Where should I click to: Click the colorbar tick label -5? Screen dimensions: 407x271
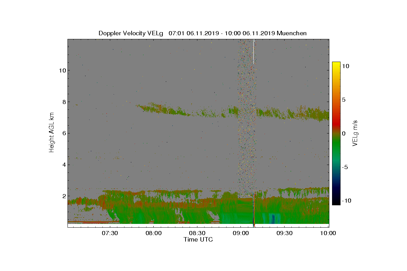tap(345, 167)
